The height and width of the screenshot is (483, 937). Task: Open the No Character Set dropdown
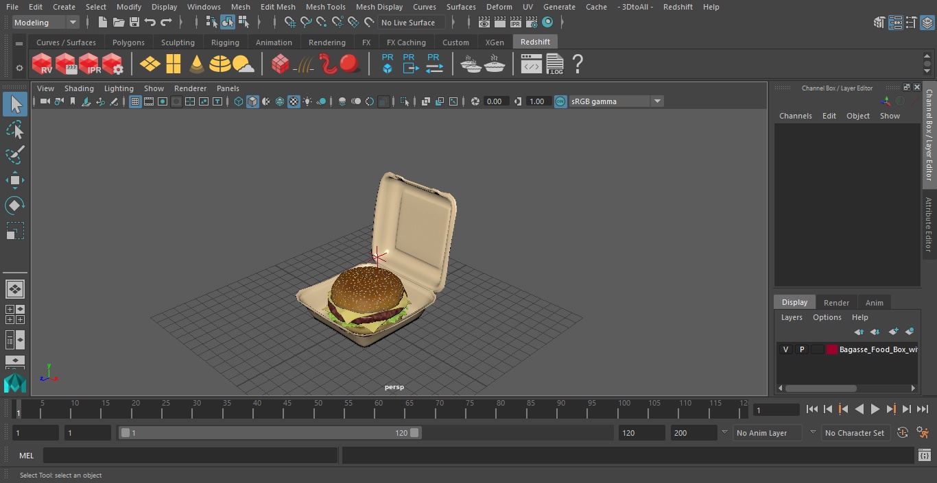[x=813, y=433]
